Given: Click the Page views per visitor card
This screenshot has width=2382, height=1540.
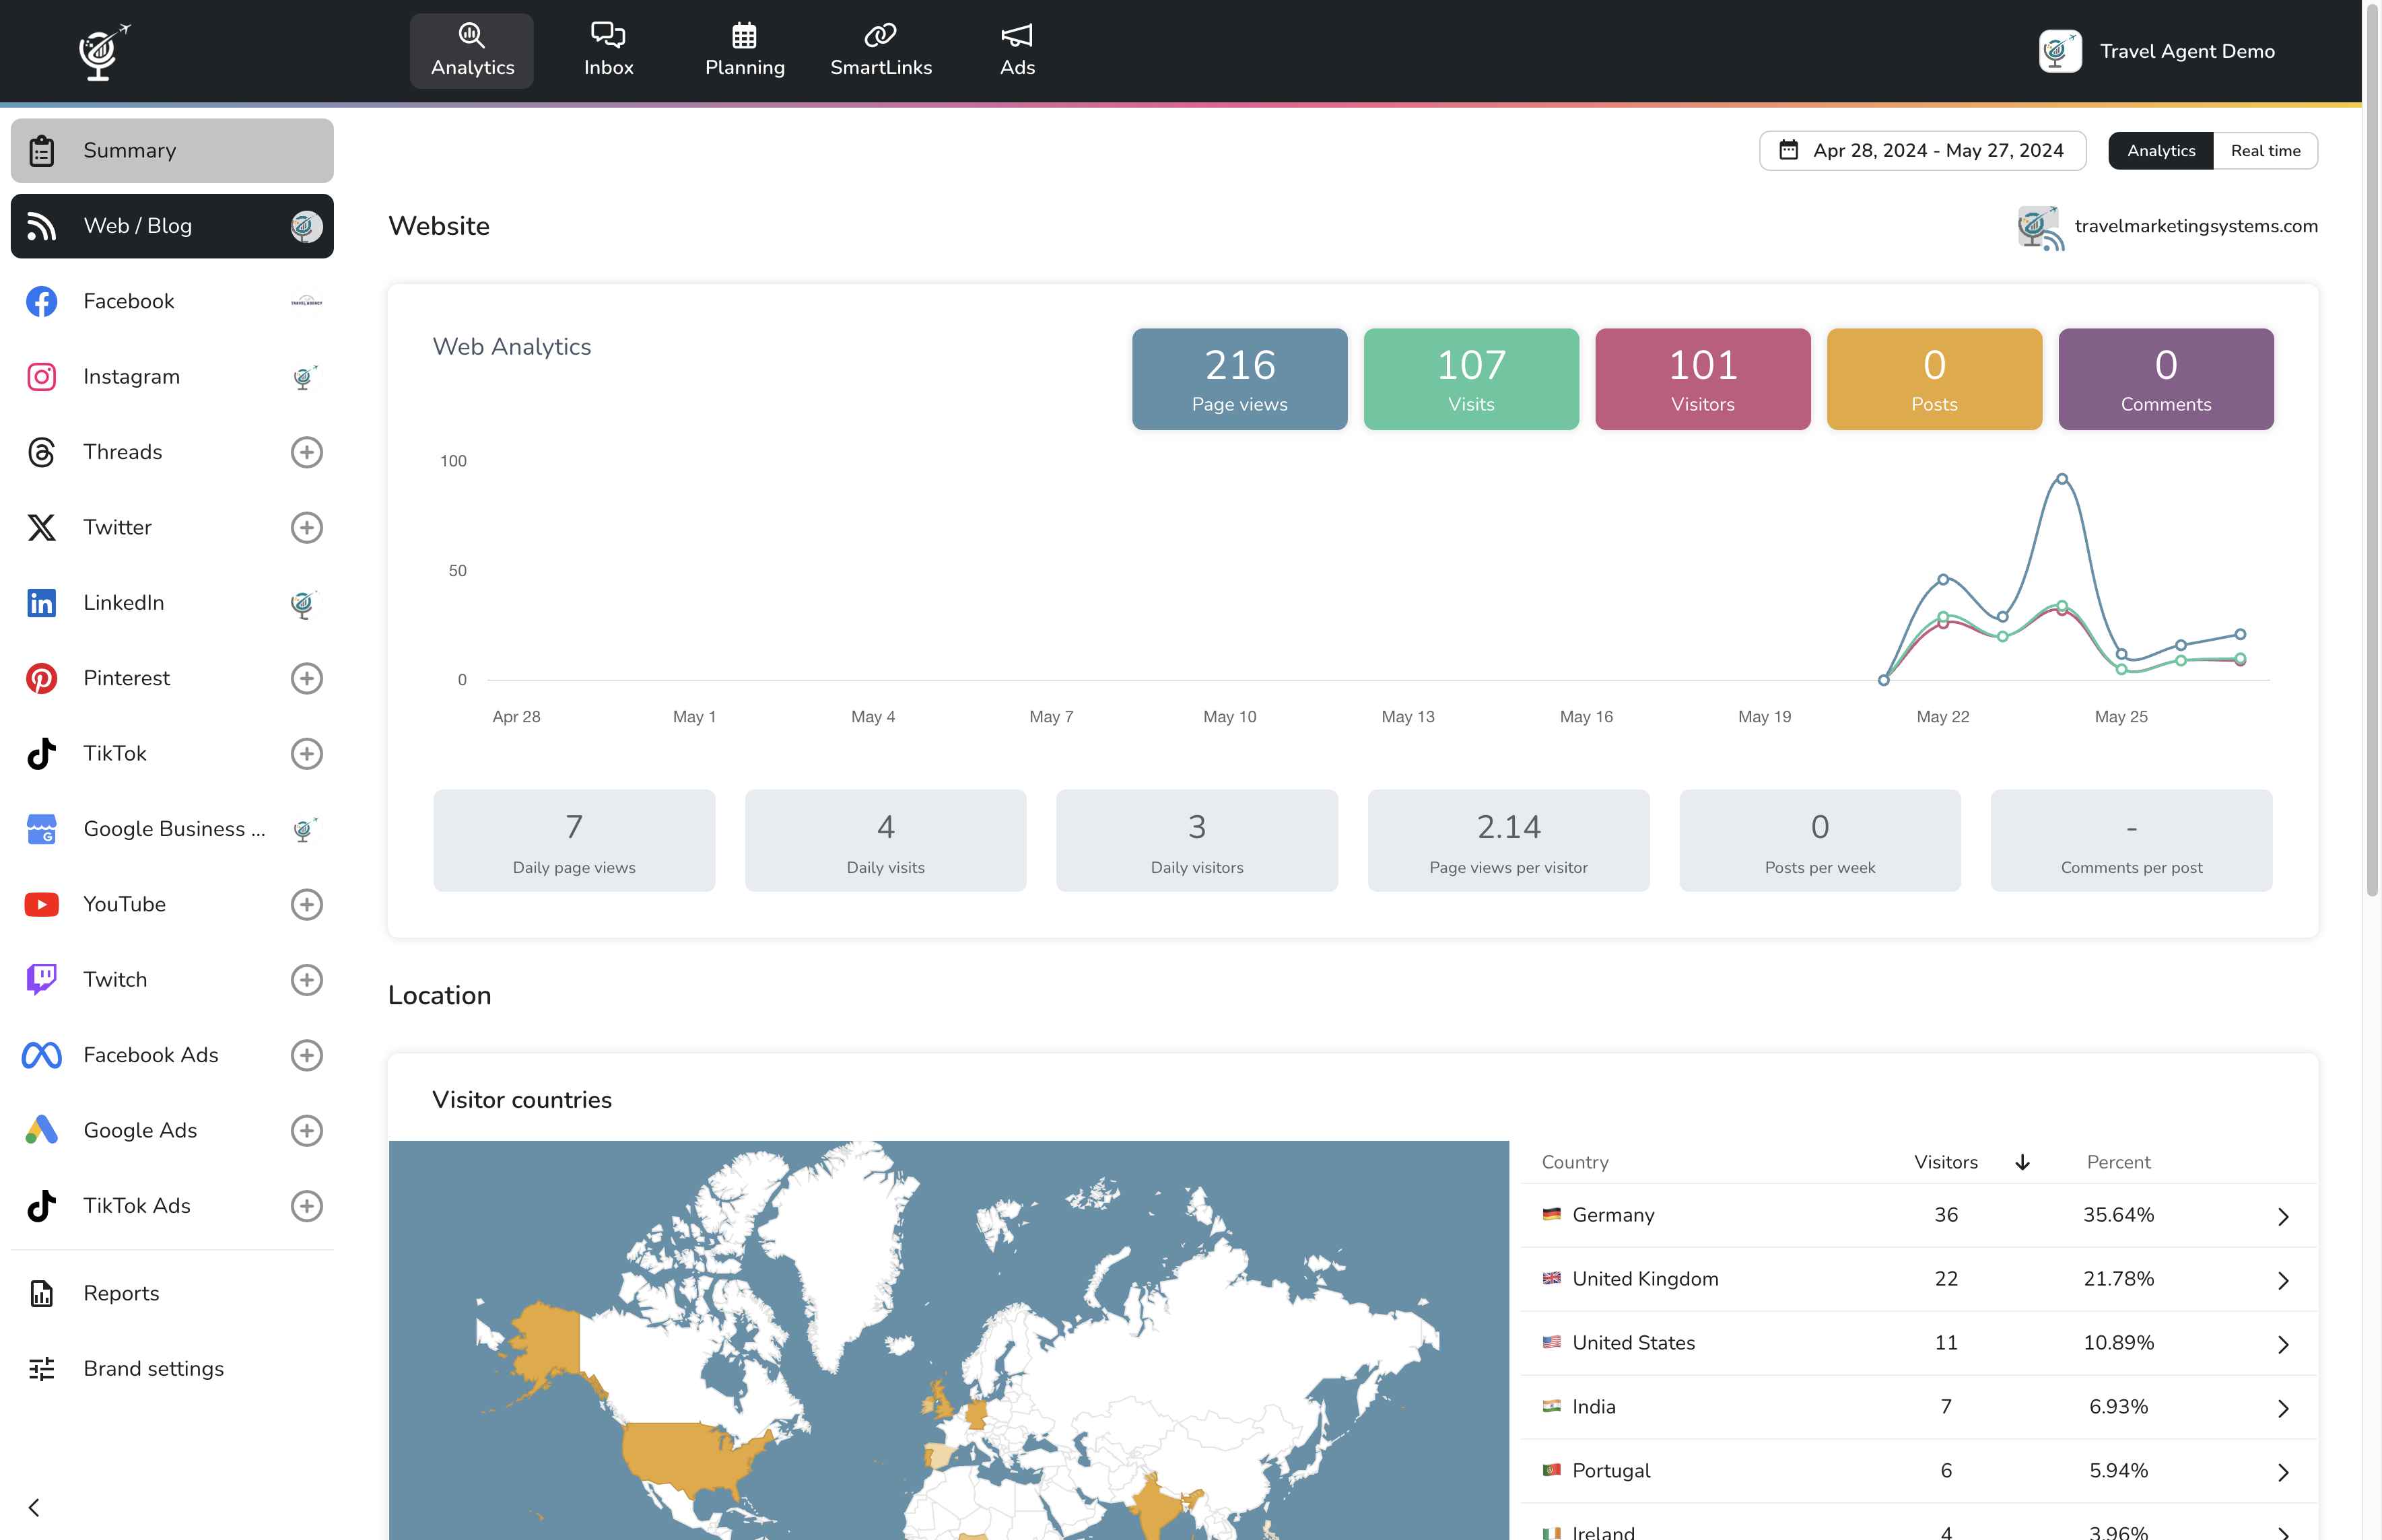Looking at the screenshot, I should (x=1508, y=840).
